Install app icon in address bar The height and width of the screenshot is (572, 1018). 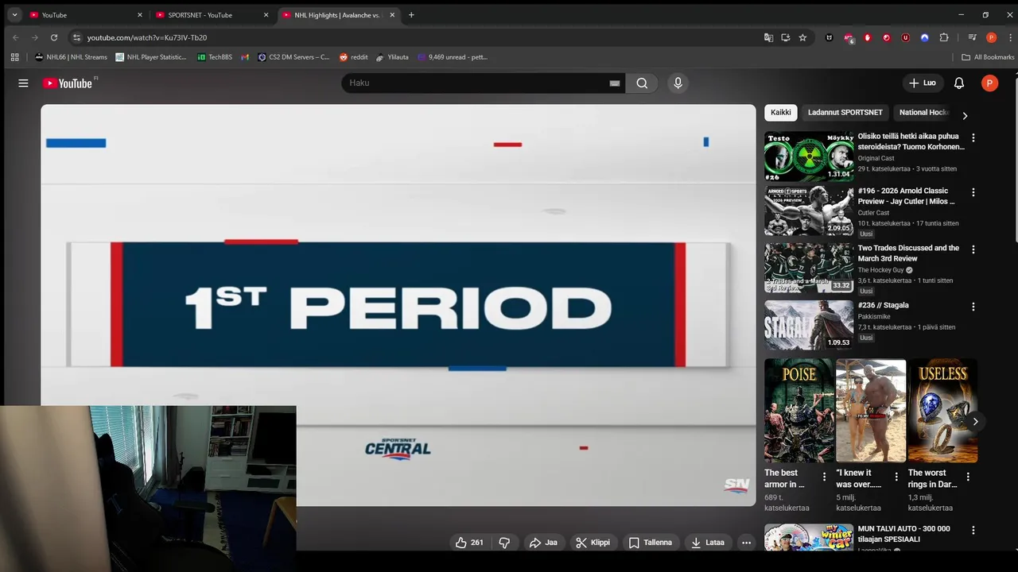pyautogui.click(x=786, y=37)
